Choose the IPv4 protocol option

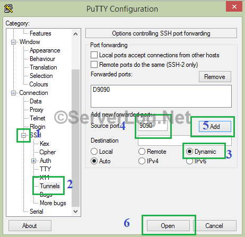pyautogui.click(x=142, y=161)
